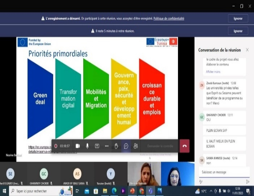Raise your hand in the meeting

click(116, 146)
